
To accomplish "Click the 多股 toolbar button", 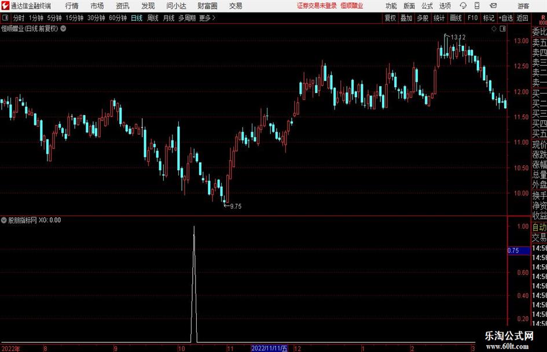I will coord(423,18).
